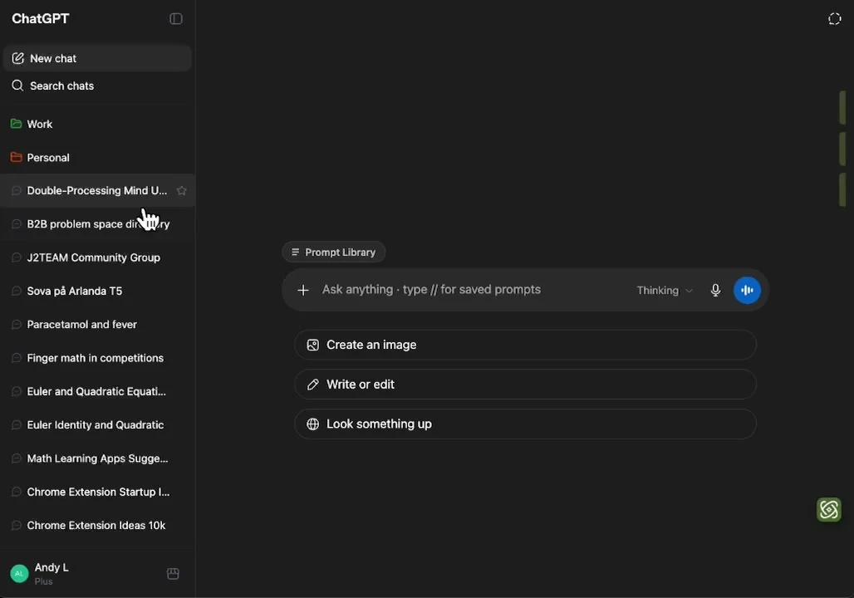The image size is (854, 598).
Task: Open Paracetamol and fever chat
Action: (x=97, y=325)
